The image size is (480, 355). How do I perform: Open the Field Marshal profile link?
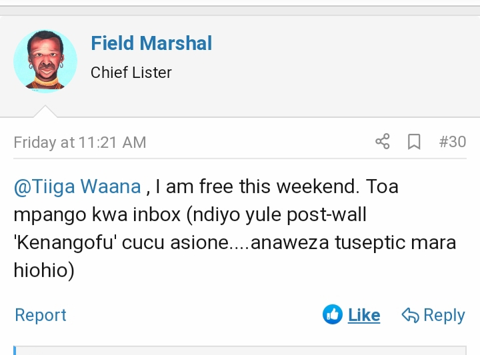(151, 44)
